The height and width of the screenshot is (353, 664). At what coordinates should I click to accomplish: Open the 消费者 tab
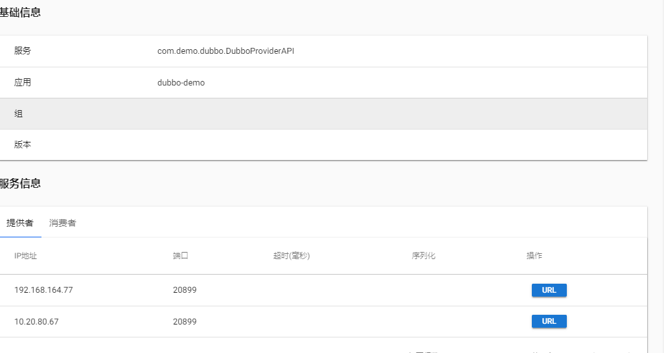pos(63,223)
